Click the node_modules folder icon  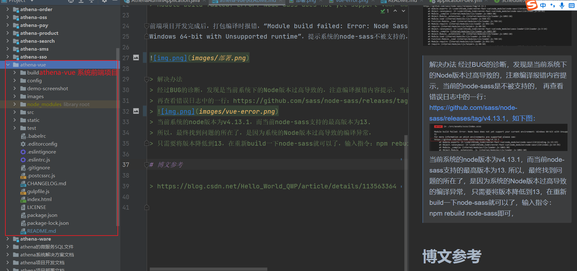23,104
